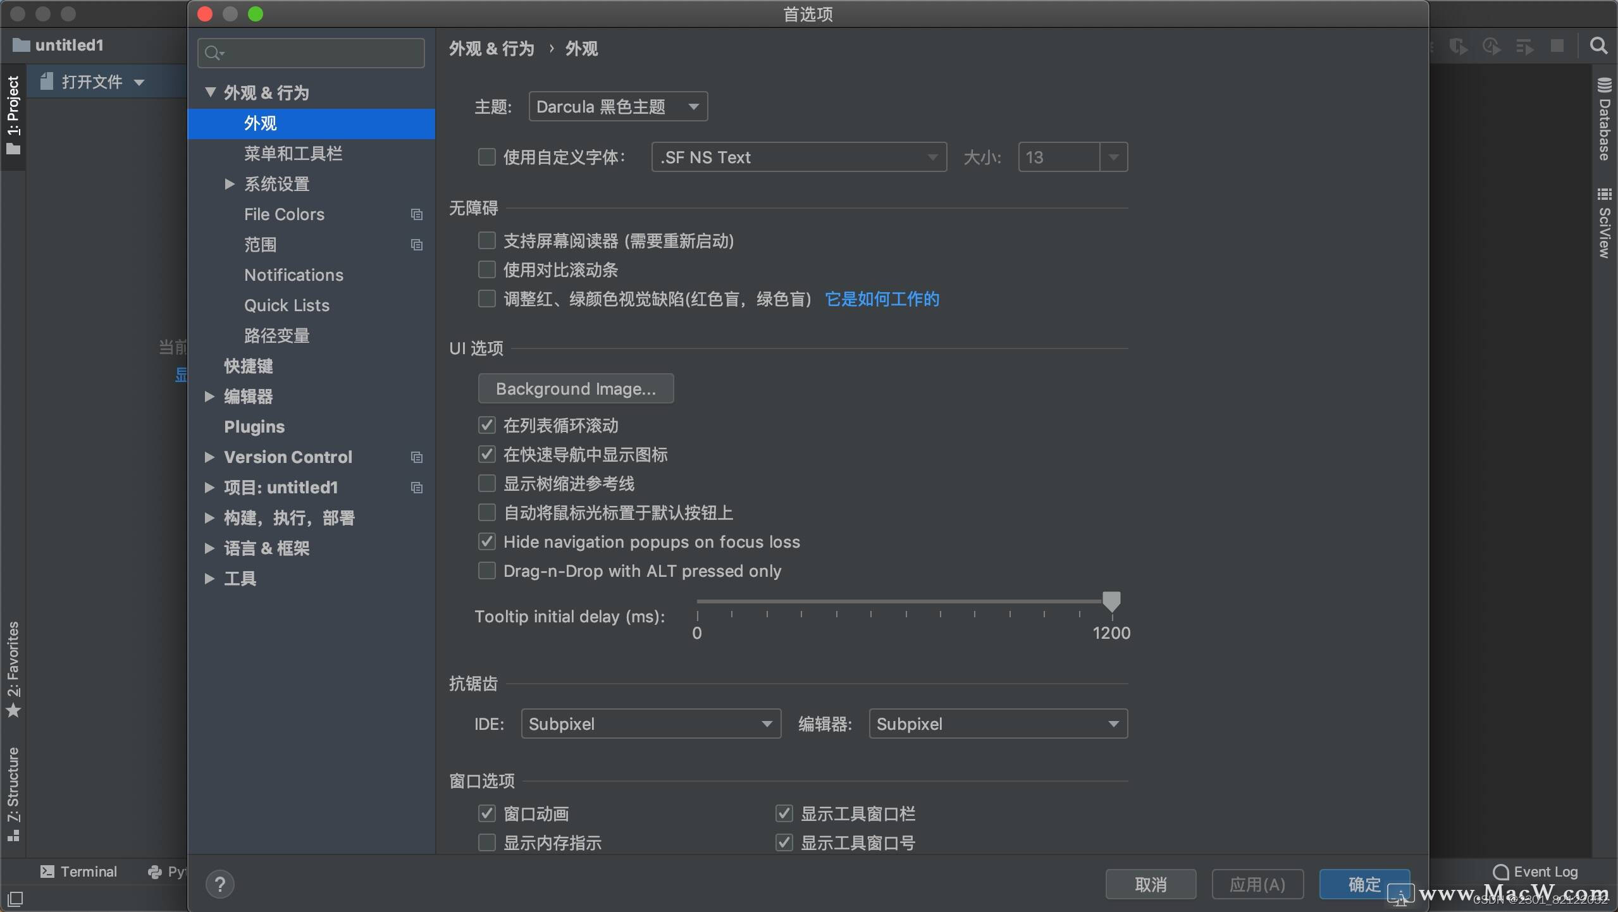Click the help question mark icon
This screenshot has height=912, width=1618.
pos(219,883)
